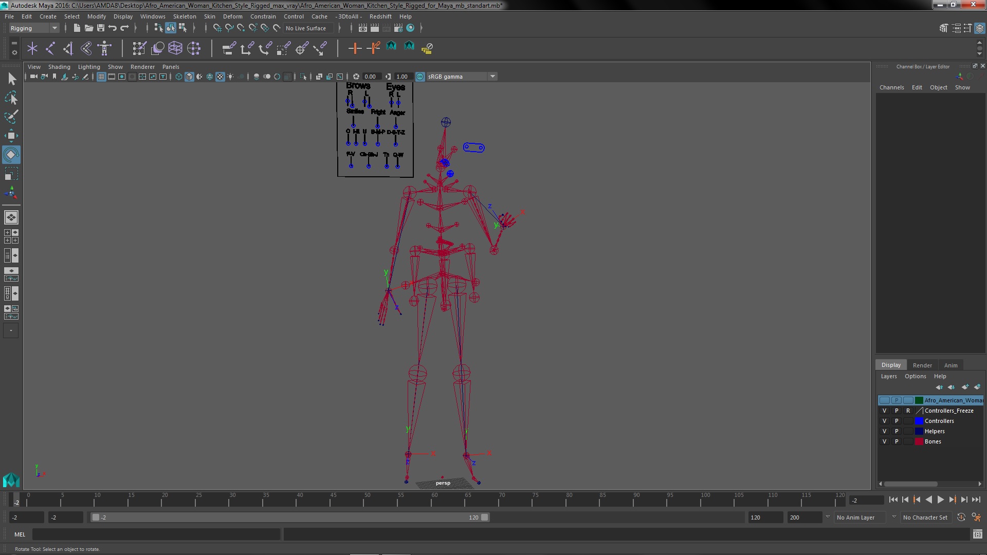Select the Paint Selection tool

[11, 117]
